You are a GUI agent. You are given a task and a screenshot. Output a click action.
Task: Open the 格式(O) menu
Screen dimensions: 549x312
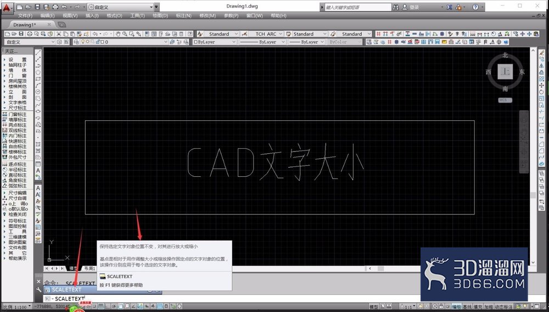(114, 16)
